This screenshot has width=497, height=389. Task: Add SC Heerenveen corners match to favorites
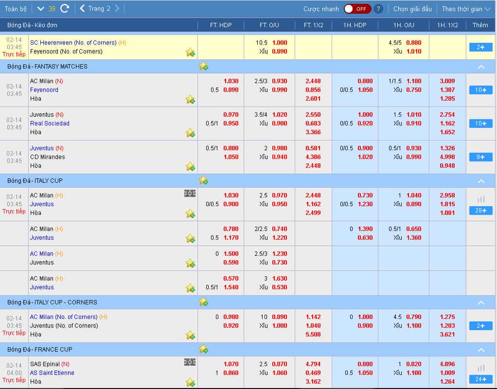pos(190,52)
